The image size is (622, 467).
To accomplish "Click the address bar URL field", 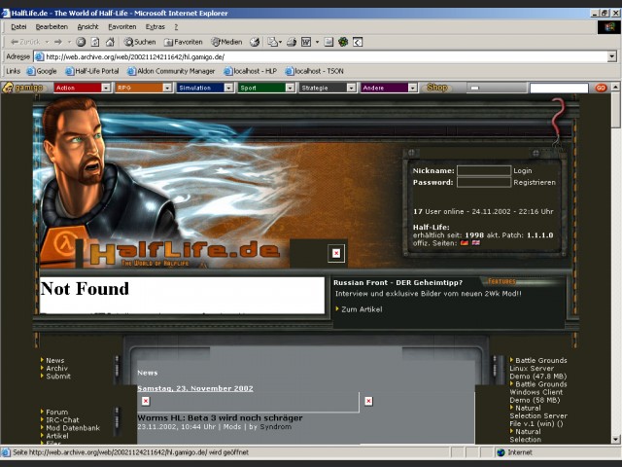I will click(320, 56).
